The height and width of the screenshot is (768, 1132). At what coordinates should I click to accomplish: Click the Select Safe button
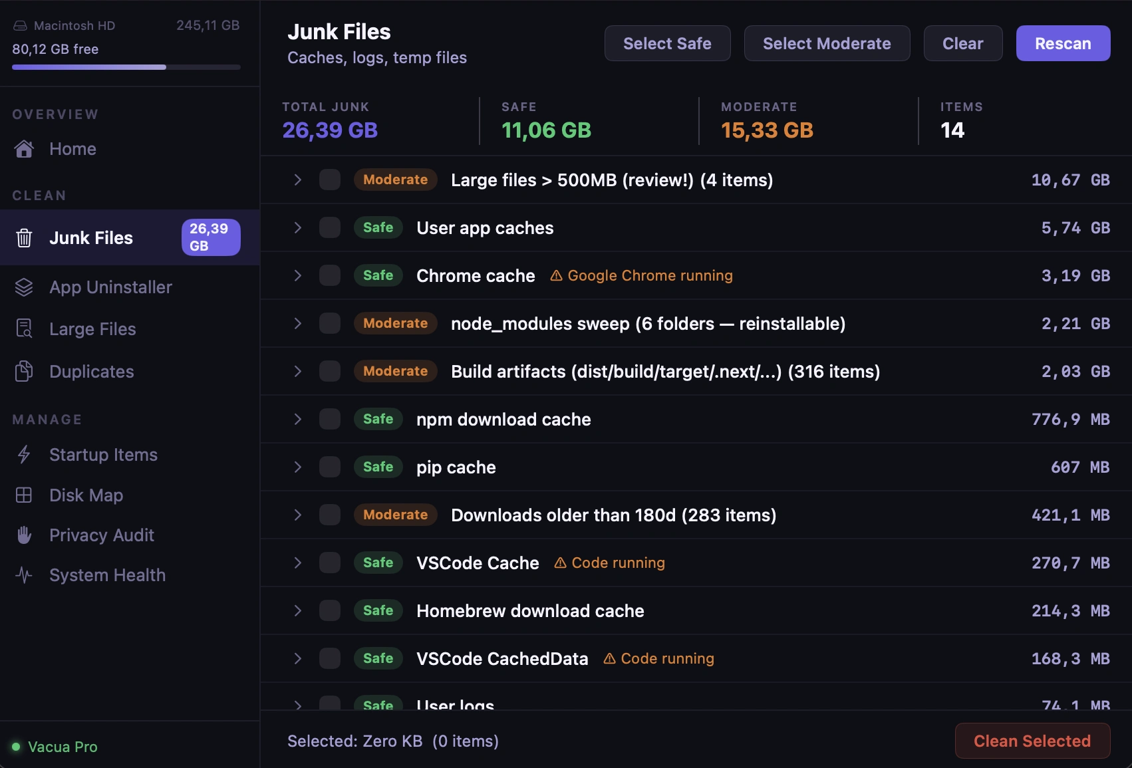click(667, 43)
